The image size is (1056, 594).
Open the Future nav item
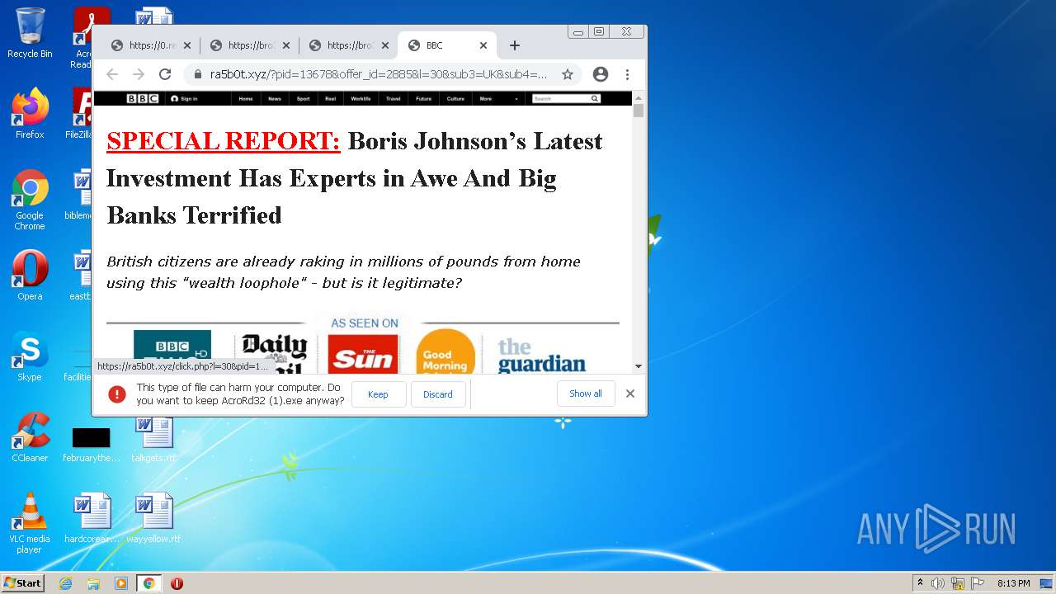pos(423,98)
